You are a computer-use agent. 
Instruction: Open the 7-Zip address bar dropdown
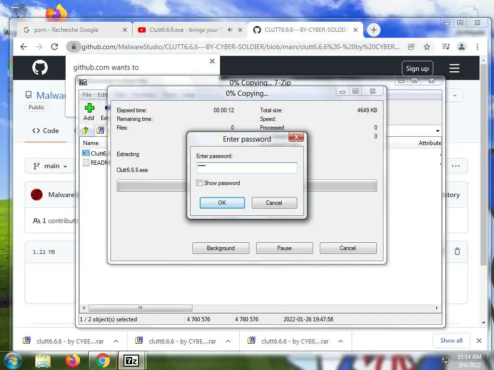click(x=438, y=131)
